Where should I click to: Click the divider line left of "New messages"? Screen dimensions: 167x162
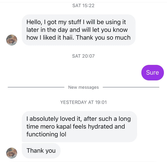36,87
